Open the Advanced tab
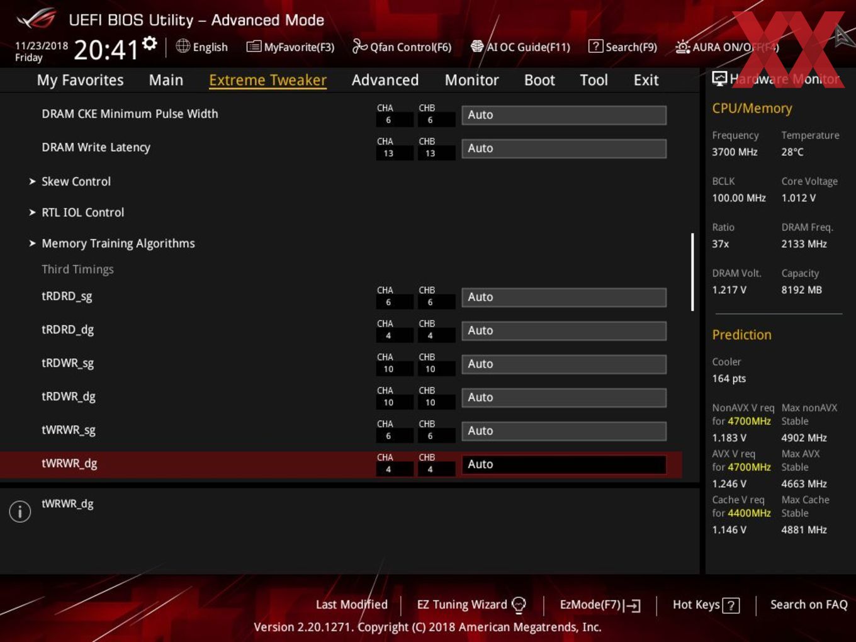Viewport: 856px width, 642px height. click(385, 80)
